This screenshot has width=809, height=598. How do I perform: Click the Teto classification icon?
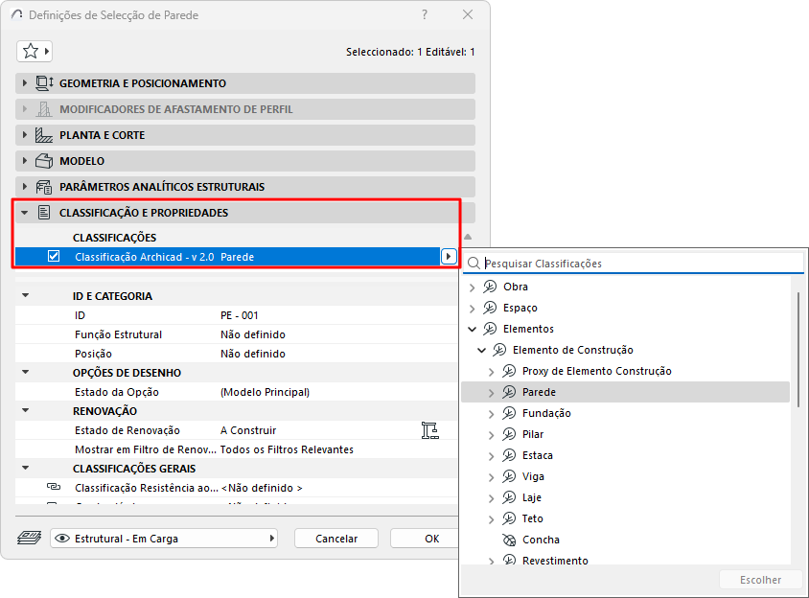[x=509, y=518]
